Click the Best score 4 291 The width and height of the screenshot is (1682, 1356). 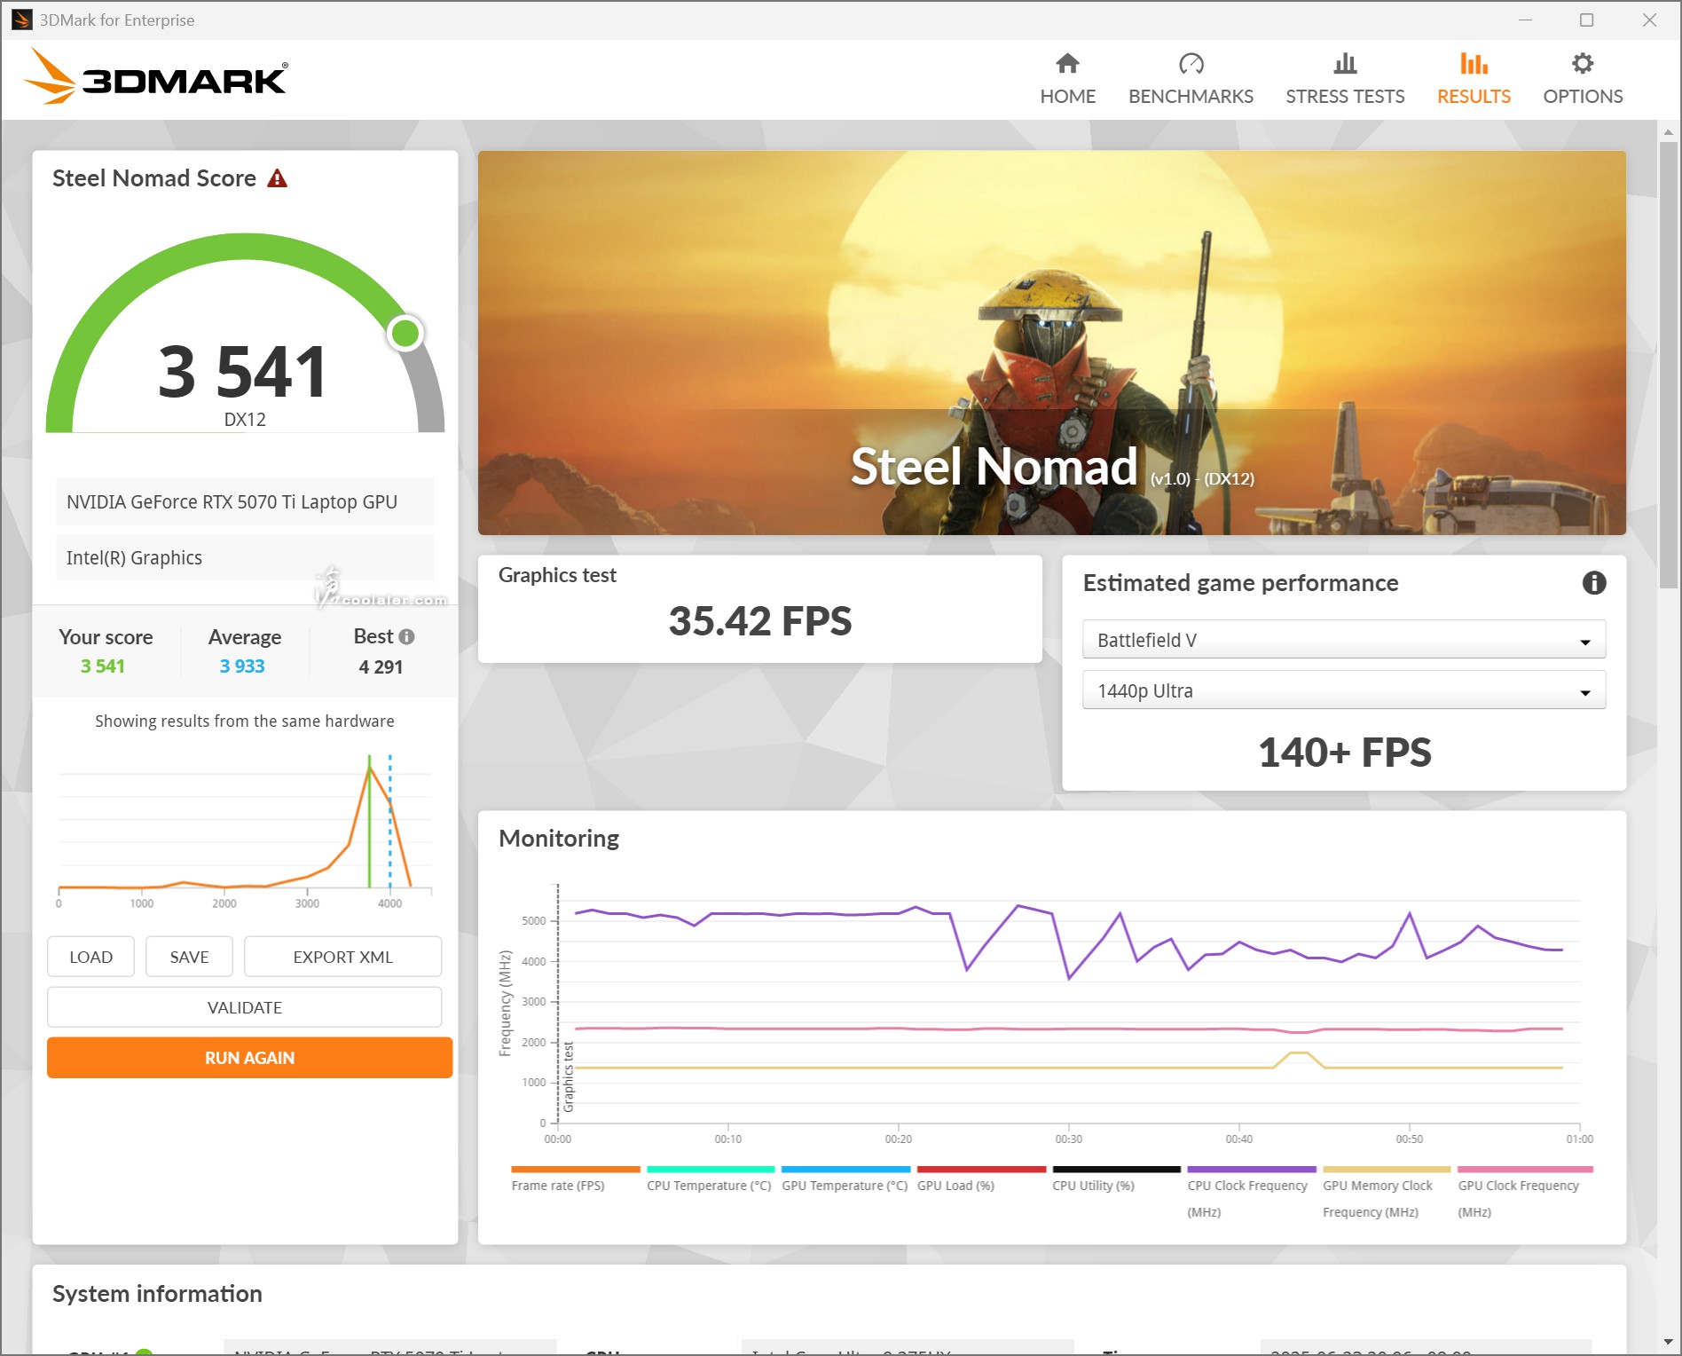(381, 667)
